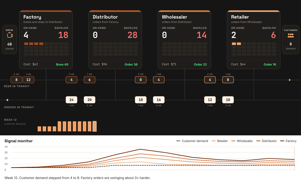Toggle Factory series in legend
The width and height of the screenshot is (301, 188).
(x=288, y=141)
